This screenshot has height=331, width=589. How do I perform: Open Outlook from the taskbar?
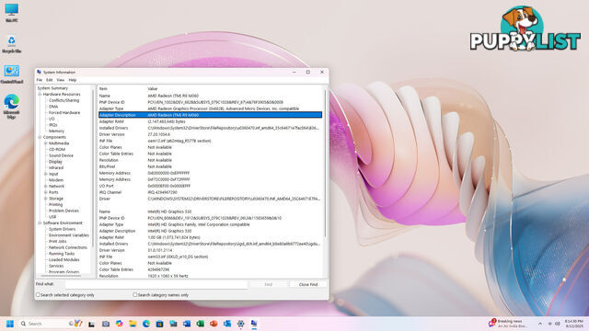pos(227,324)
